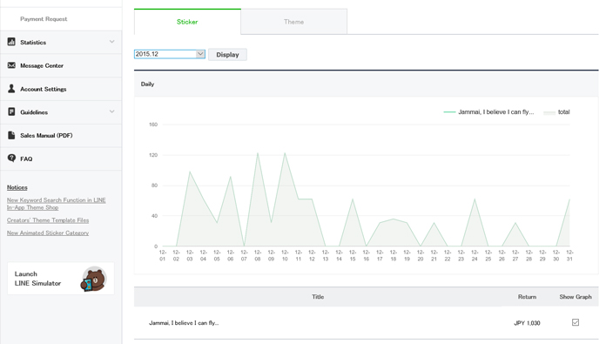Open the 2015.12 month dropdown

169,54
